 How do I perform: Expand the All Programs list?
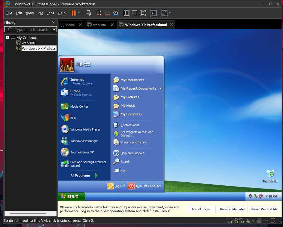pyautogui.click(x=84, y=176)
